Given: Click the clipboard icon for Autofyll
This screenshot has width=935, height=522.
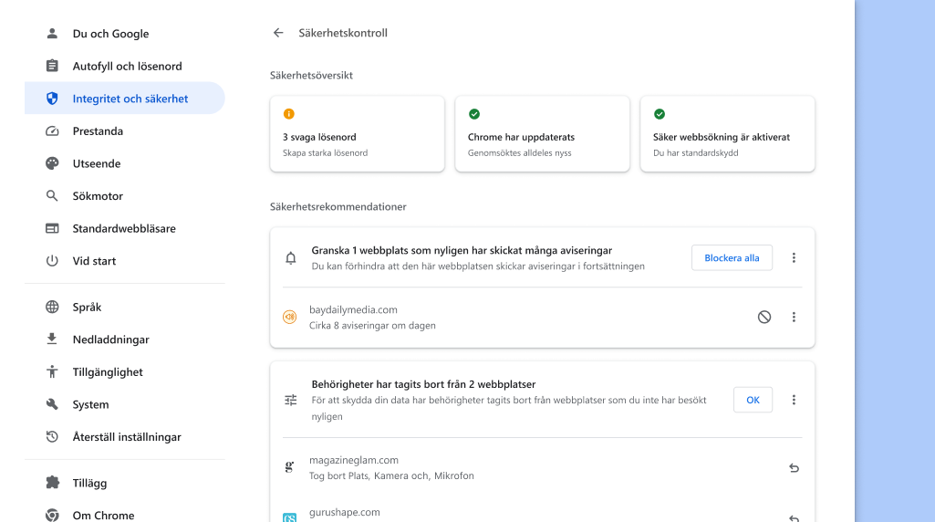Looking at the screenshot, I should (53, 66).
